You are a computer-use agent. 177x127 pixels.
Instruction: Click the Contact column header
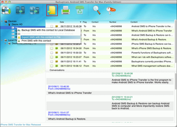(95, 22)
